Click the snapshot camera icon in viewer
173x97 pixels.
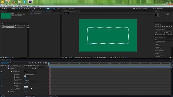point(82,57)
